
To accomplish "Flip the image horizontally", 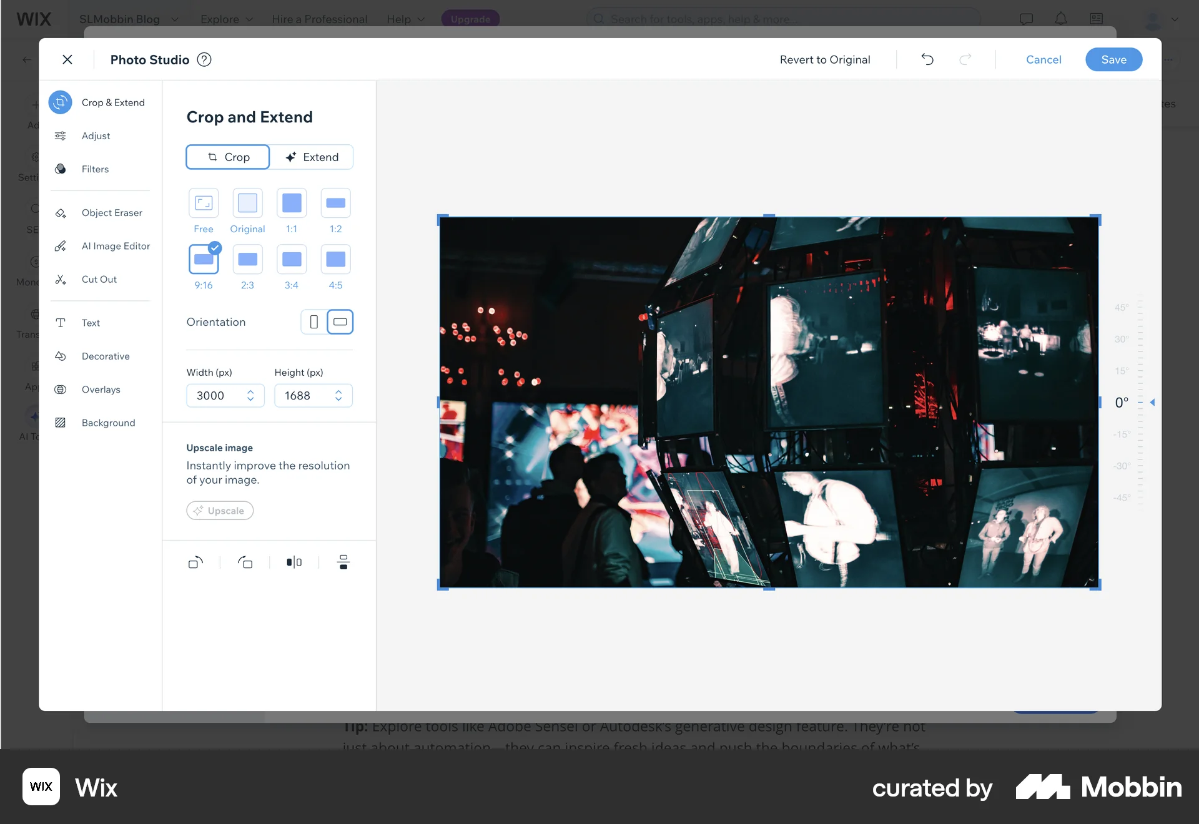I will [293, 562].
